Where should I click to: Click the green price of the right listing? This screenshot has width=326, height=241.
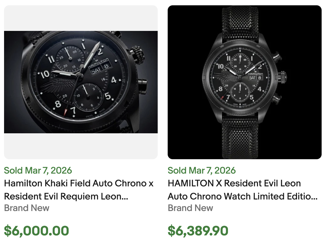click(x=197, y=230)
